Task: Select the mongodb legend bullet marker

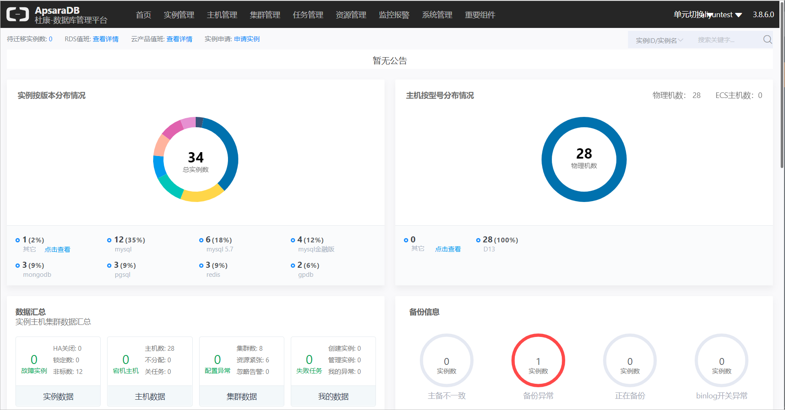Action: pyautogui.click(x=18, y=266)
